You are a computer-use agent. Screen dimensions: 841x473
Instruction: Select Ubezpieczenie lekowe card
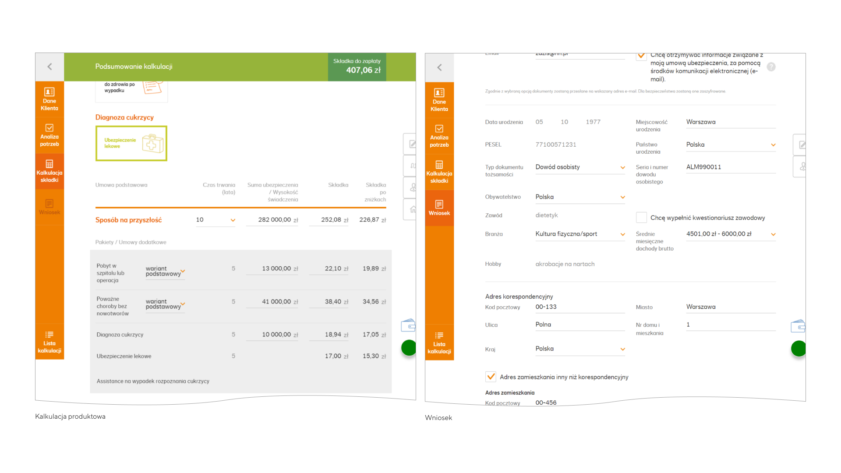pos(131,143)
